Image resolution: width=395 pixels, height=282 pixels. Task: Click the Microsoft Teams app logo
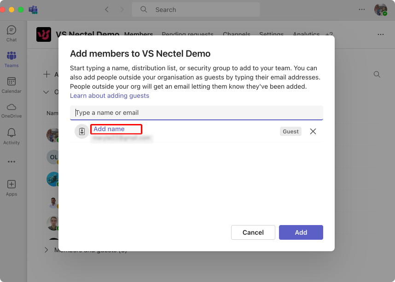(33, 10)
